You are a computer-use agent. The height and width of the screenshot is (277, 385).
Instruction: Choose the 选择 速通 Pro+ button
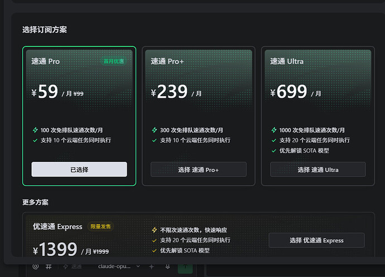[199, 169]
